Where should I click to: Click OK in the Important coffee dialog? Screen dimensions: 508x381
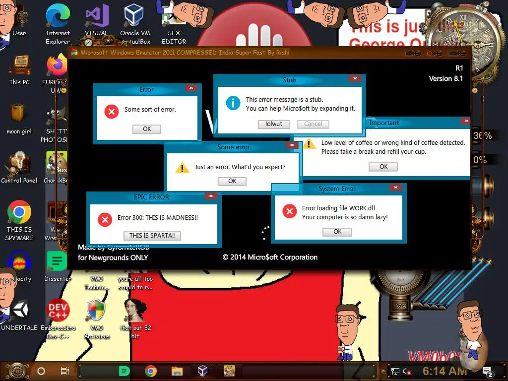click(x=383, y=167)
